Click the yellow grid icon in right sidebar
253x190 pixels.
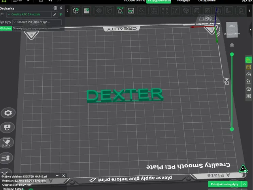[249, 67]
